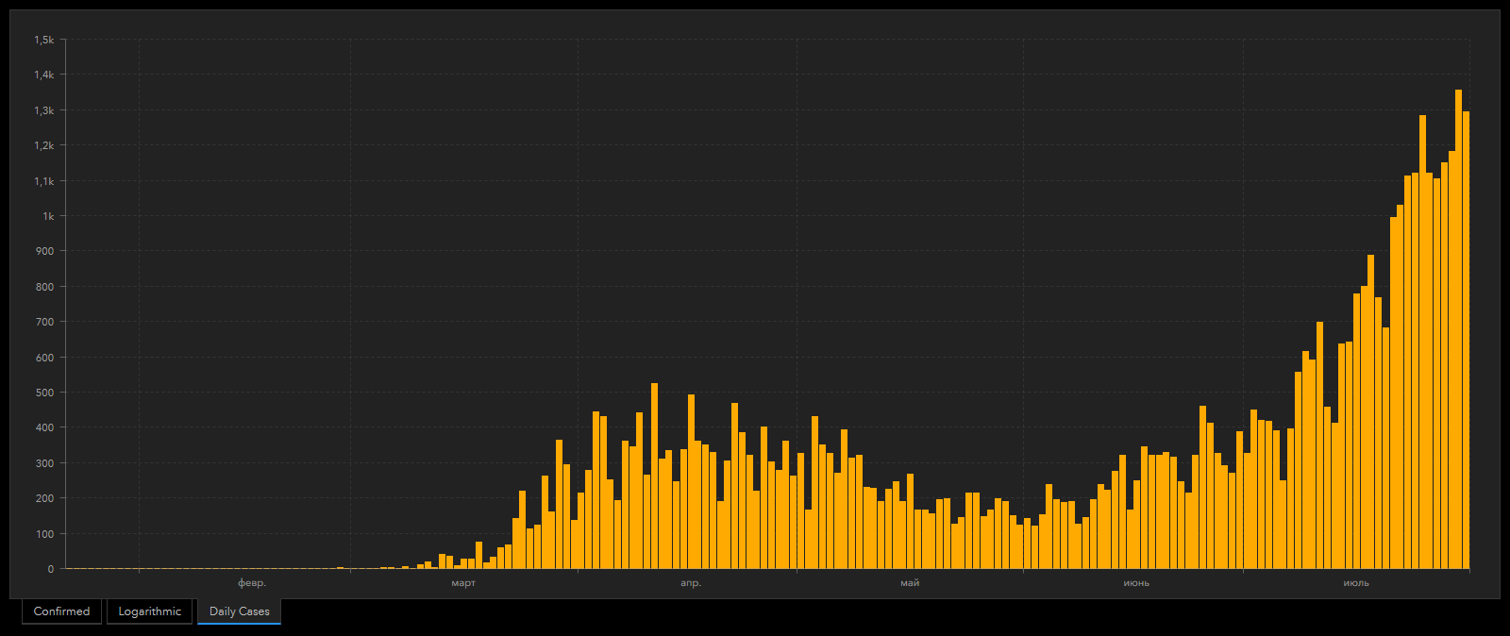Click the март label on x-axis
The width and height of the screenshot is (1510, 636).
(463, 583)
